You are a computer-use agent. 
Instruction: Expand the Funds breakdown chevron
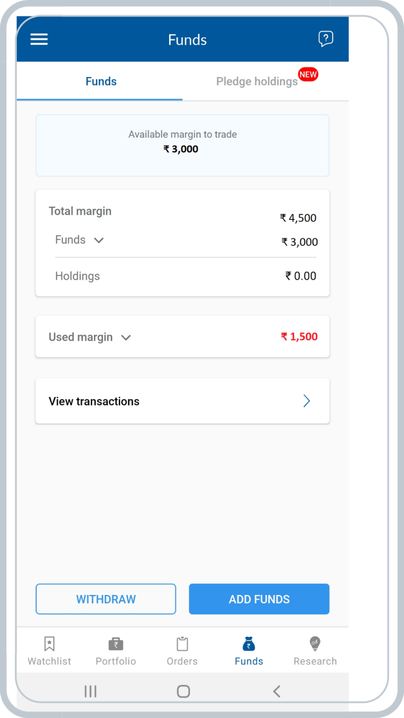pyautogui.click(x=99, y=240)
